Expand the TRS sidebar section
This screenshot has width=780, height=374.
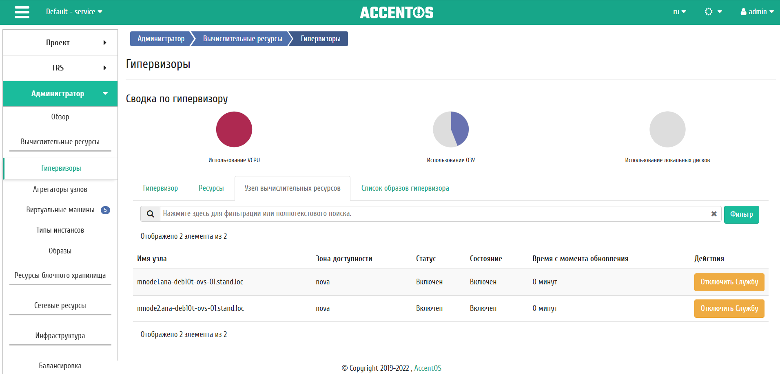[60, 68]
